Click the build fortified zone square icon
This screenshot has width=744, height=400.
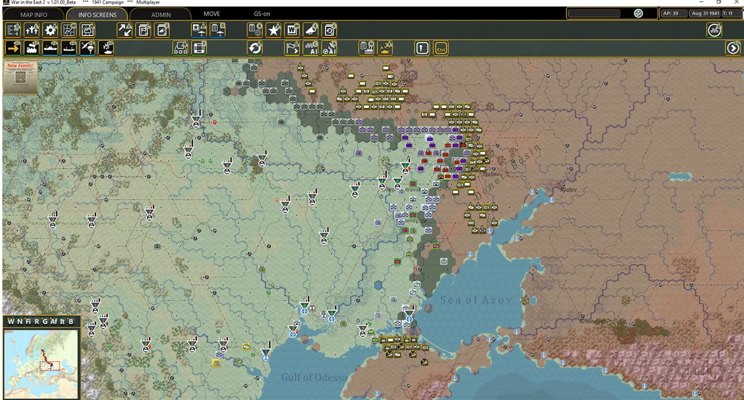[x=199, y=48]
